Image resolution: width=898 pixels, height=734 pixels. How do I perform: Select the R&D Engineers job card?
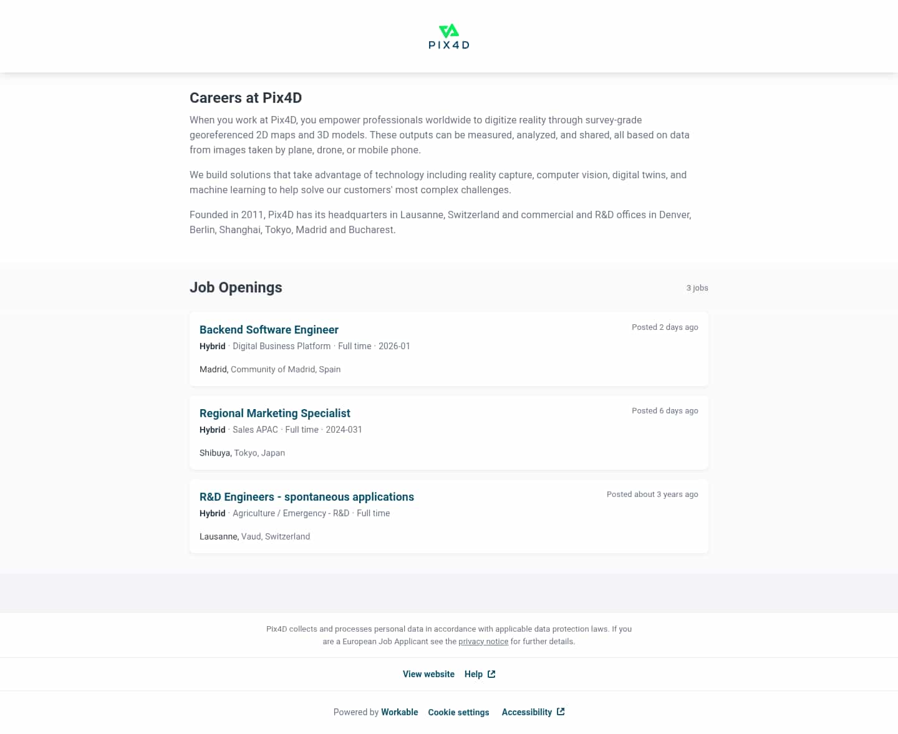(448, 516)
